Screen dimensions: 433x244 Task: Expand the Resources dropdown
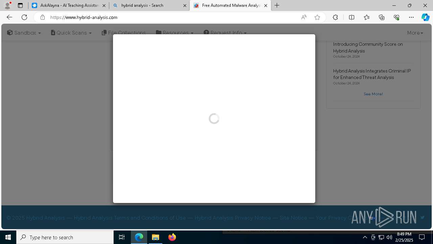(x=175, y=33)
